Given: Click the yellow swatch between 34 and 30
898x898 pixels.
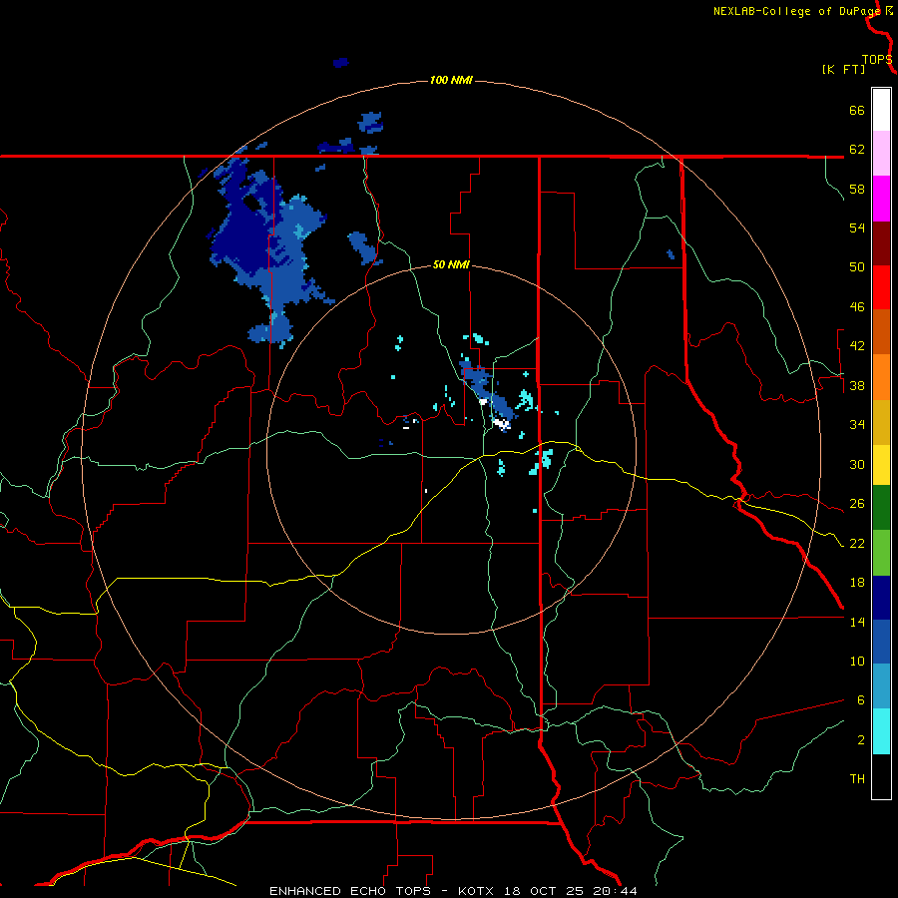Looking at the screenshot, I should coord(881,465).
